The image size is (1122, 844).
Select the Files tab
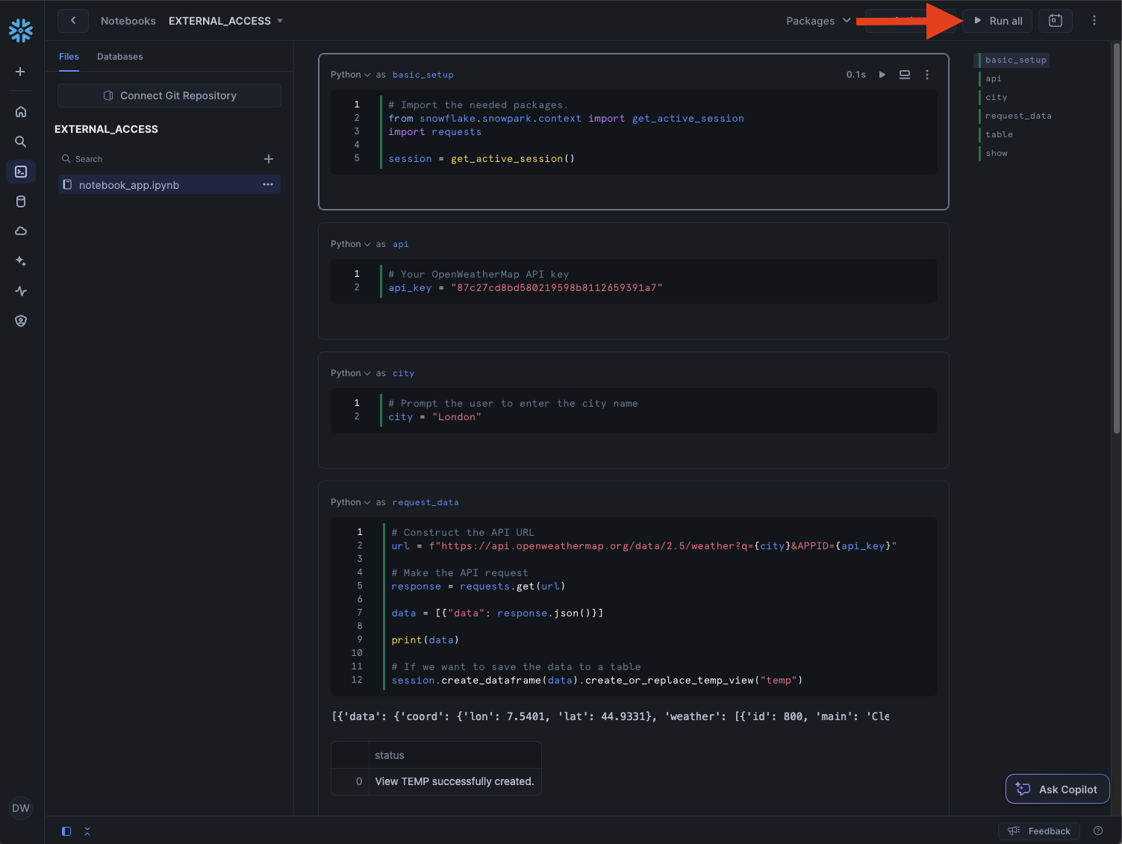69,57
